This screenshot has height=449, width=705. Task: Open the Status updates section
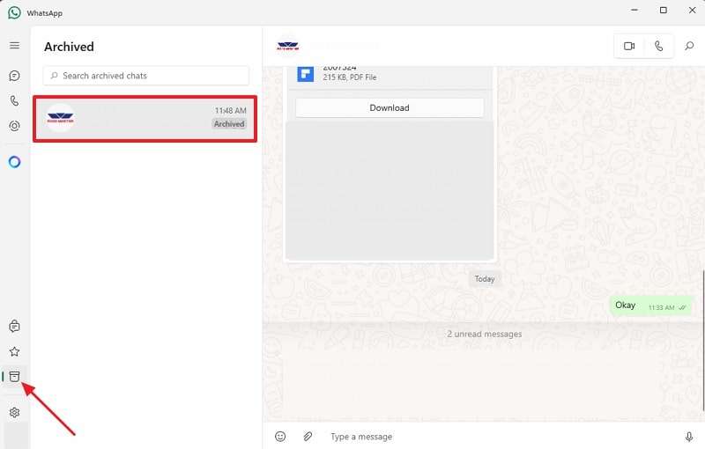pos(14,126)
